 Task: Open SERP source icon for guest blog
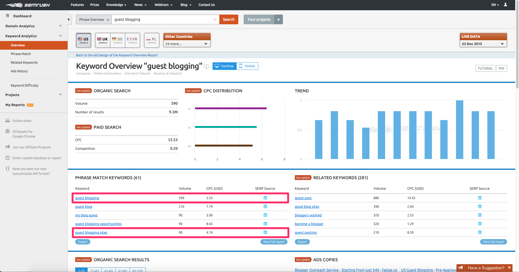coord(265,206)
